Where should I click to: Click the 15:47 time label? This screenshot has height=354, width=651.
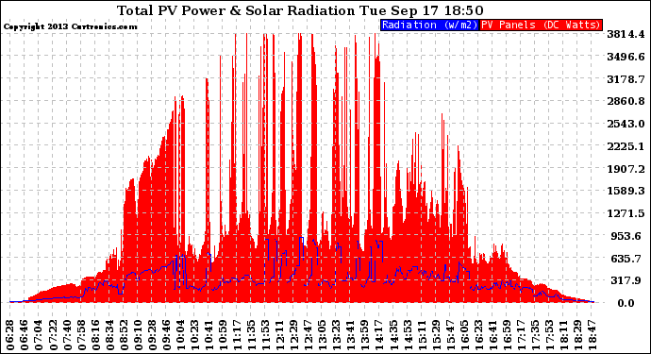[x=450, y=335]
